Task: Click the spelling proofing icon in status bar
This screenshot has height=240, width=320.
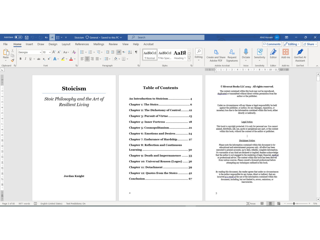Action: (x=35, y=204)
